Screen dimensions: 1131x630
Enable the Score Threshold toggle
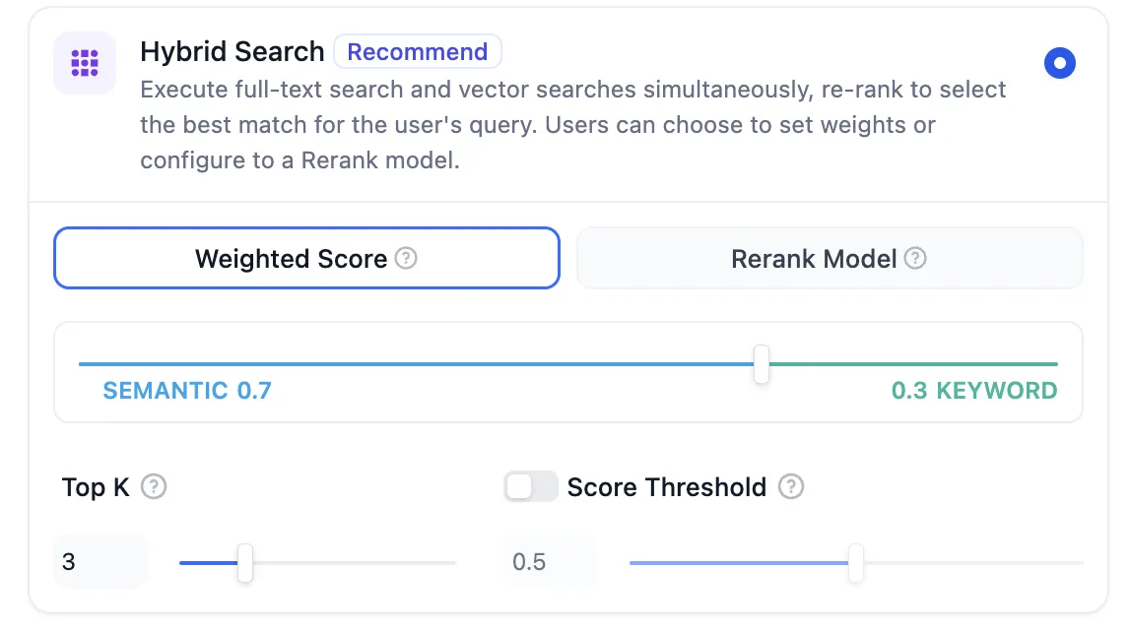click(x=531, y=486)
